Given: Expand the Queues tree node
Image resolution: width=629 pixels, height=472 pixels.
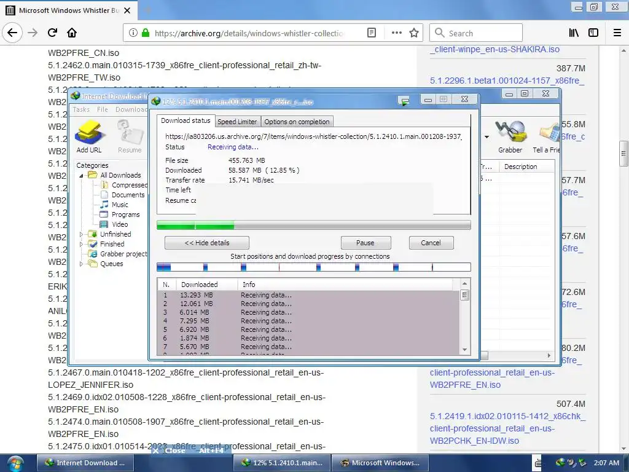Looking at the screenshot, I should point(82,264).
